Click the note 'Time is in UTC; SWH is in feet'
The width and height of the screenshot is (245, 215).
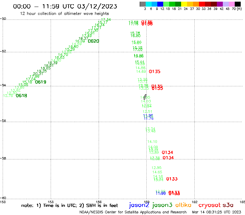tap(70, 205)
